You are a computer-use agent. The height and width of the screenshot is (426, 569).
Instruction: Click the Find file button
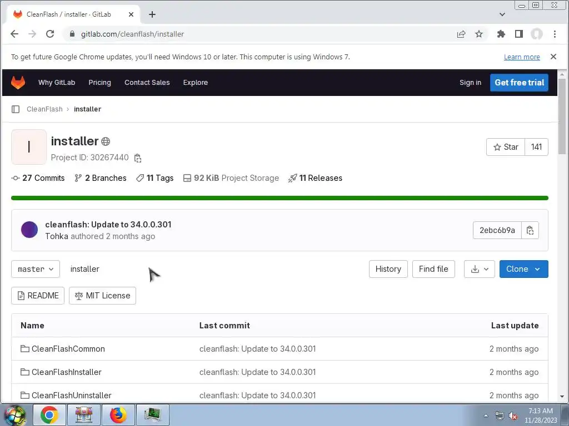(x=433, y=269)
